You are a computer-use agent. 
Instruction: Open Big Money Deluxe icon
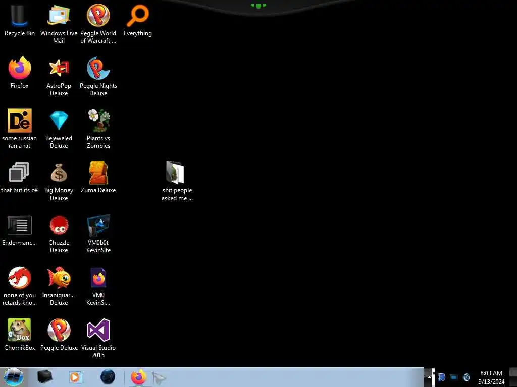coord(59,181)
